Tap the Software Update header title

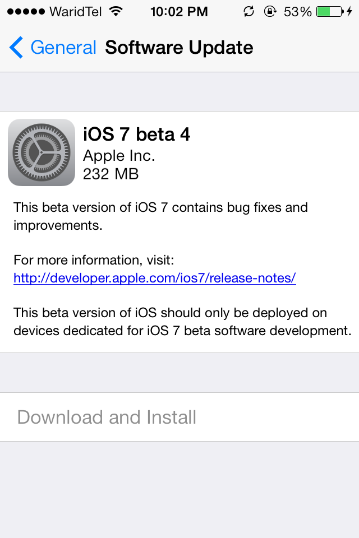(x=179, y=47)
